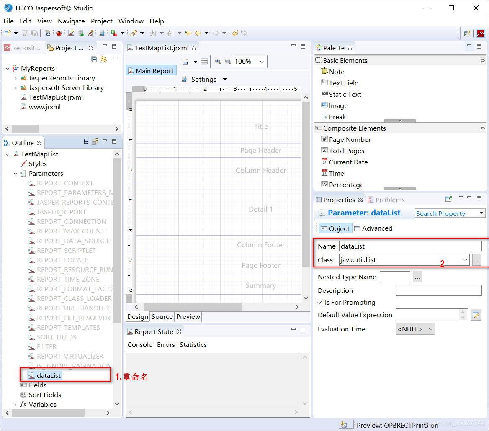The height and width of the screenshot is (431, 489).
Task: Click the zoom in magnifier icon
Action: (x=218, y=62)
